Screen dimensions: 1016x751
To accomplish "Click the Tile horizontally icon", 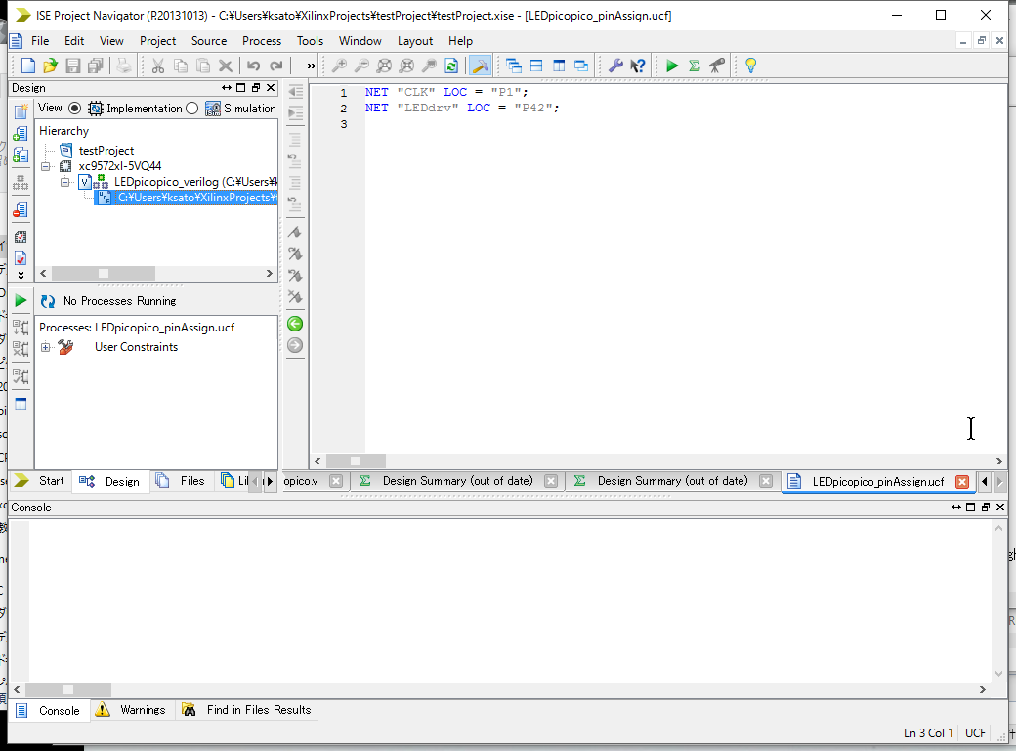I will 536,66.
